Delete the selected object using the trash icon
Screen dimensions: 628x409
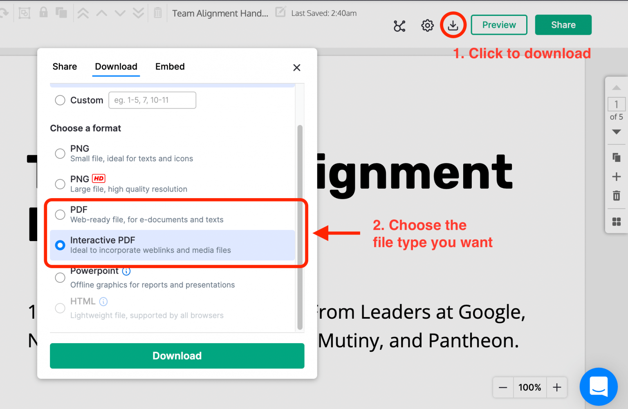tap(157, 13)
